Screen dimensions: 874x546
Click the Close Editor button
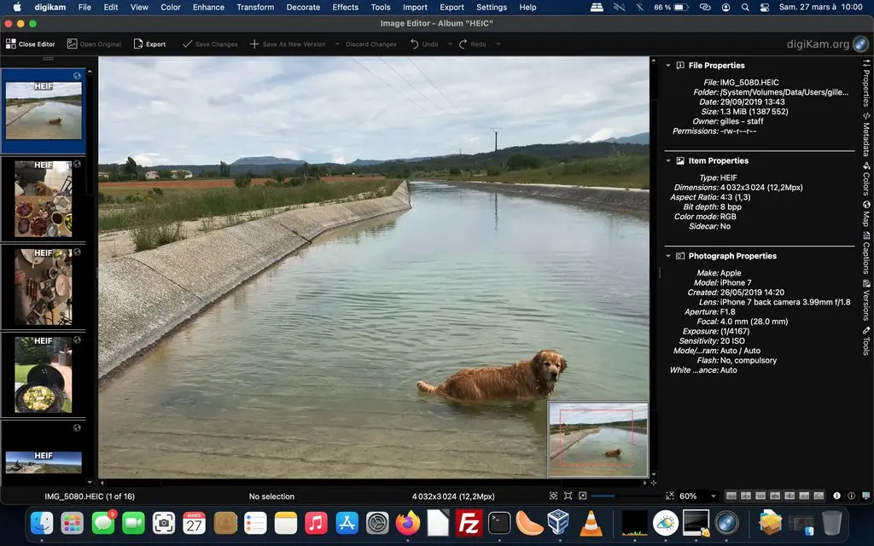[30, 44]
